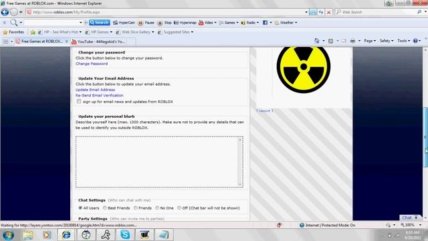Open the Safety menu
The image size is (428, 241).
(387, 41)
